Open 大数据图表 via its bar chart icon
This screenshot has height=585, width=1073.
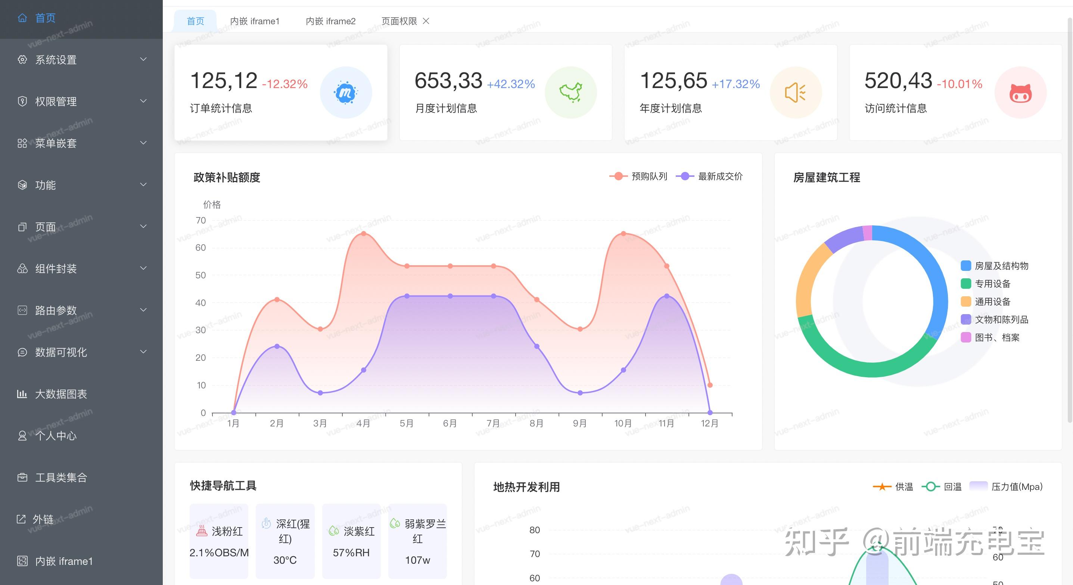coord(22,394)
